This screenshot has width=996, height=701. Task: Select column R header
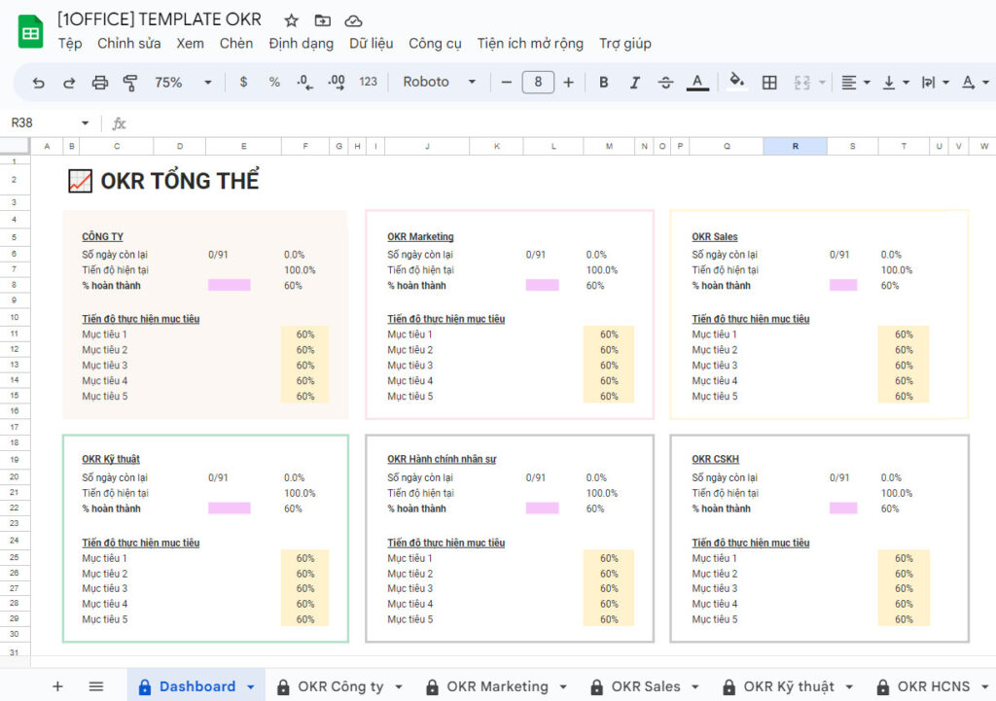tap(796, 146)
